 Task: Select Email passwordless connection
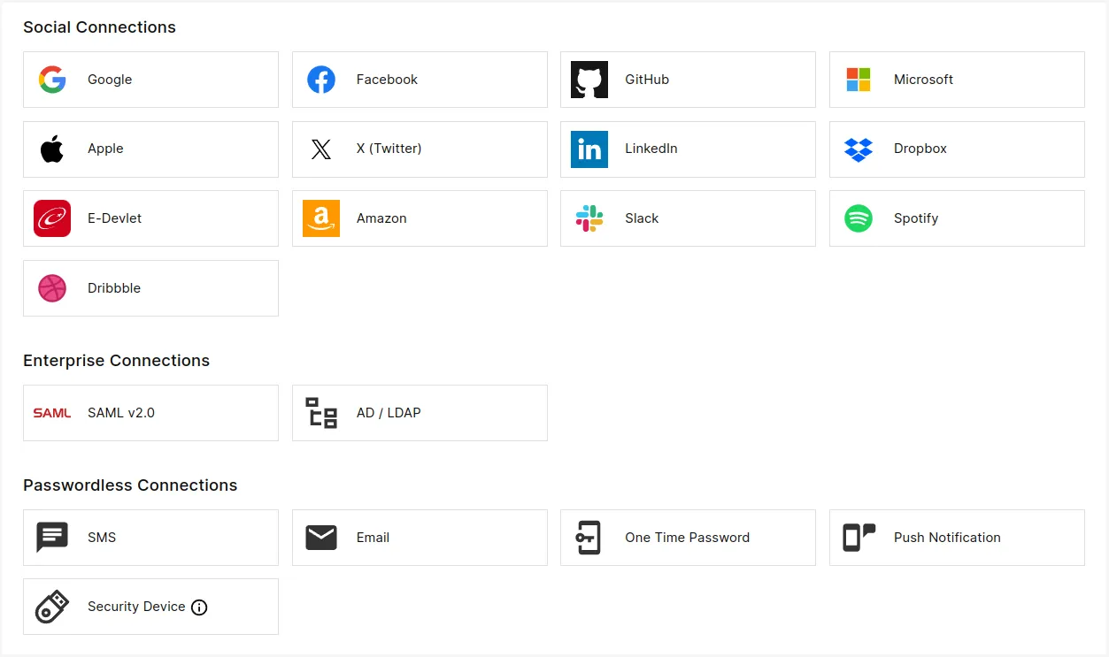(x=420, y=538)
